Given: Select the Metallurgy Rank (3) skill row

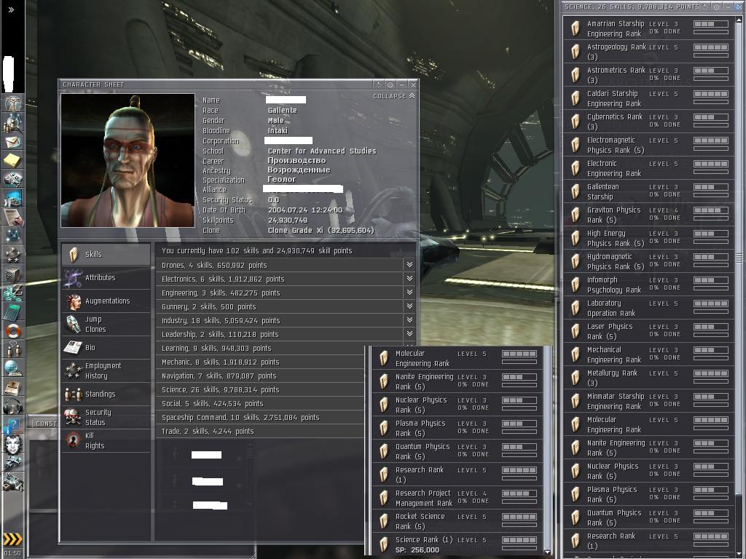Looking at the screenshot, I should tap(649, 378).
